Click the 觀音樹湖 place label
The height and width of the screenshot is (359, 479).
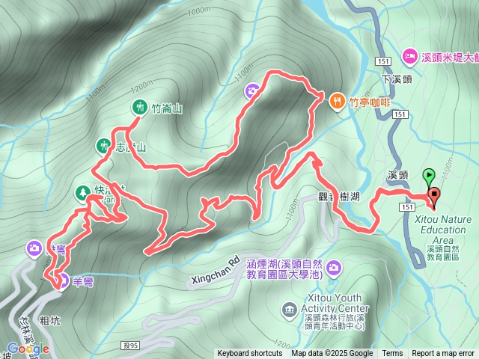(x=339, y=197)
